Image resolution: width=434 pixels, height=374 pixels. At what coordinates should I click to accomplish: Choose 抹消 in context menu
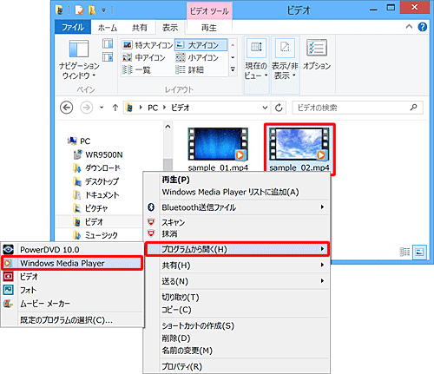(237, 233)
